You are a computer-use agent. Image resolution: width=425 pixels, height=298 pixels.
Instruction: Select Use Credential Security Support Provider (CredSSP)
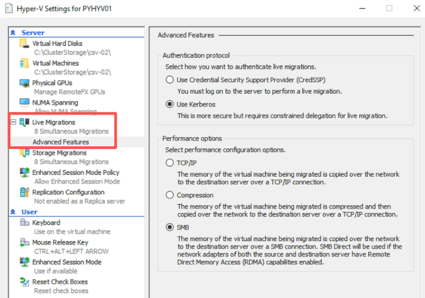coord(170,80)
